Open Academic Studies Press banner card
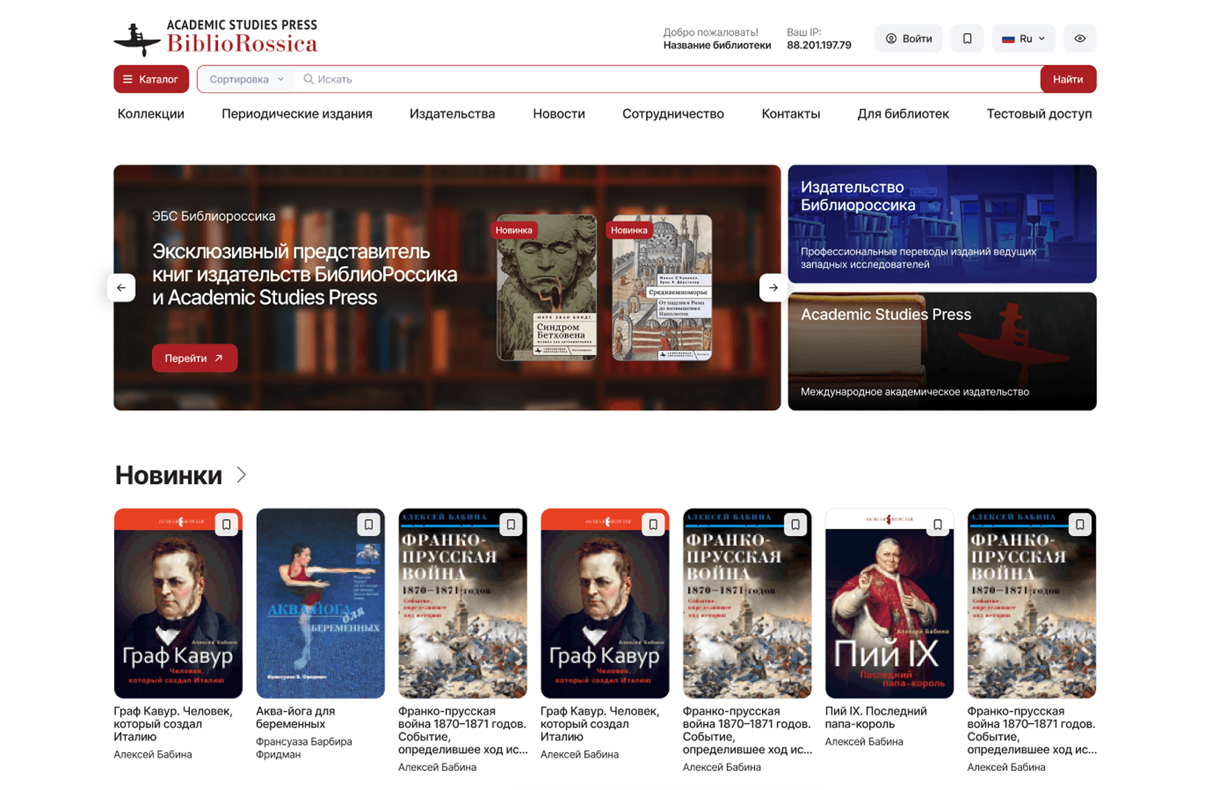 point(942,351)
